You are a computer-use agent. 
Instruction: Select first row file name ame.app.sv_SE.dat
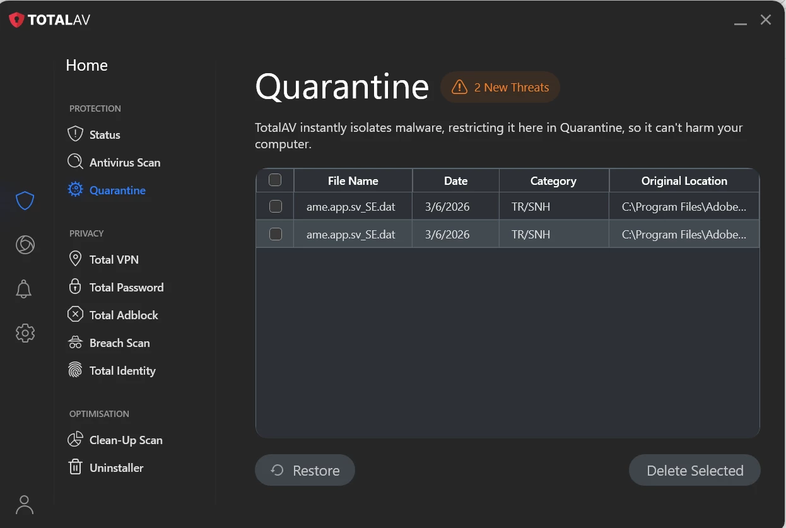coord(351,206)
